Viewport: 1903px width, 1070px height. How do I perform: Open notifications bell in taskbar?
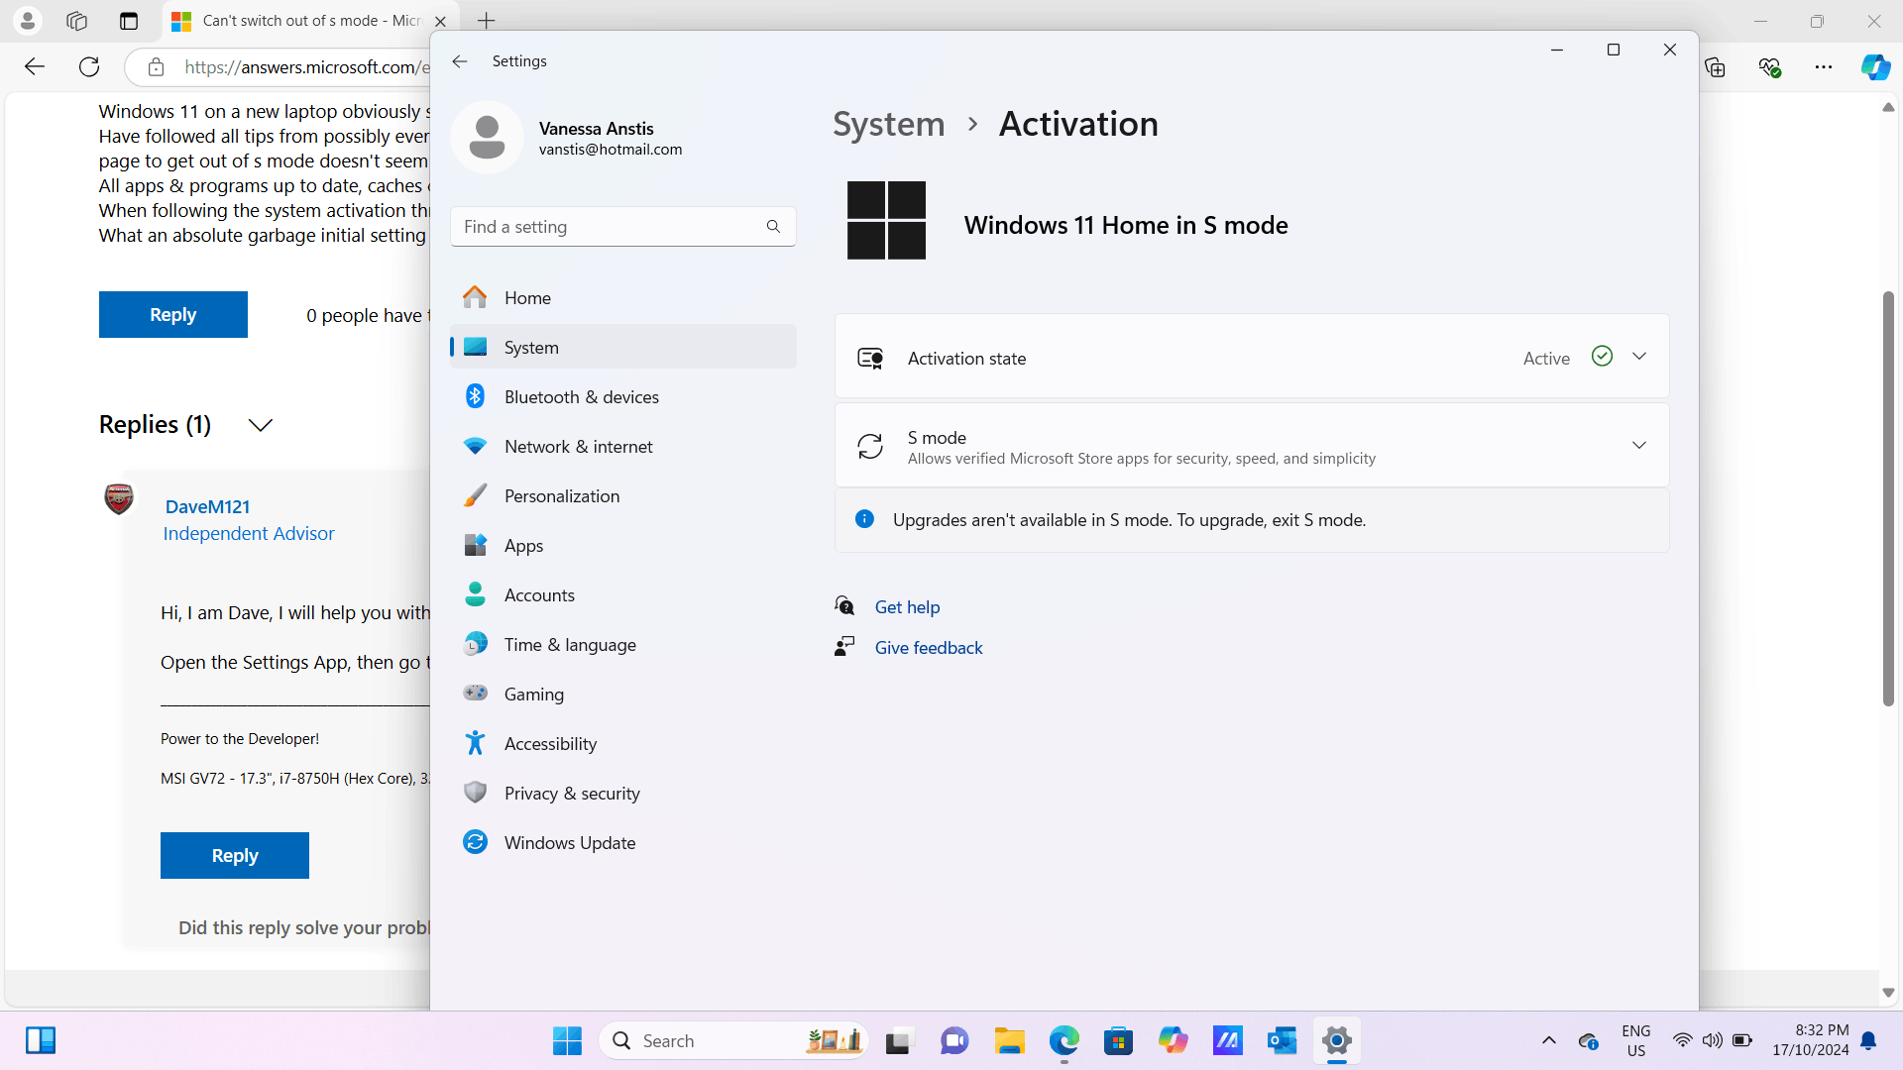[x=1868, y=1040]
